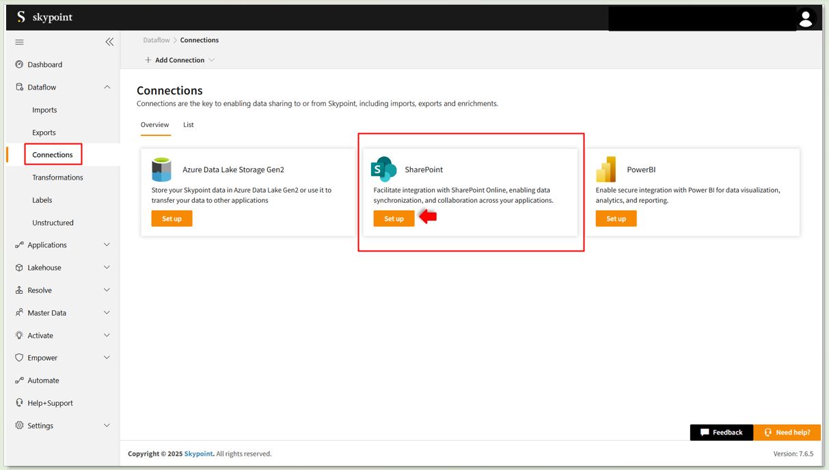Open the Add Connection dropdown
This screenshot has width=829, height=470.
(x=180, y=60)
